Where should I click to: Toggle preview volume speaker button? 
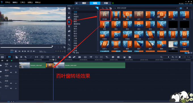[34, 51]
